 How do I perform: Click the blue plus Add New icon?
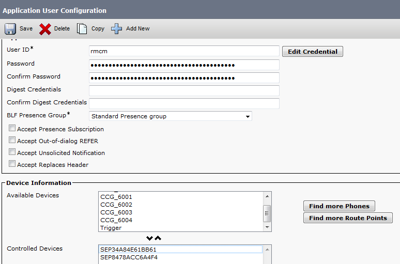pos(117,28)
